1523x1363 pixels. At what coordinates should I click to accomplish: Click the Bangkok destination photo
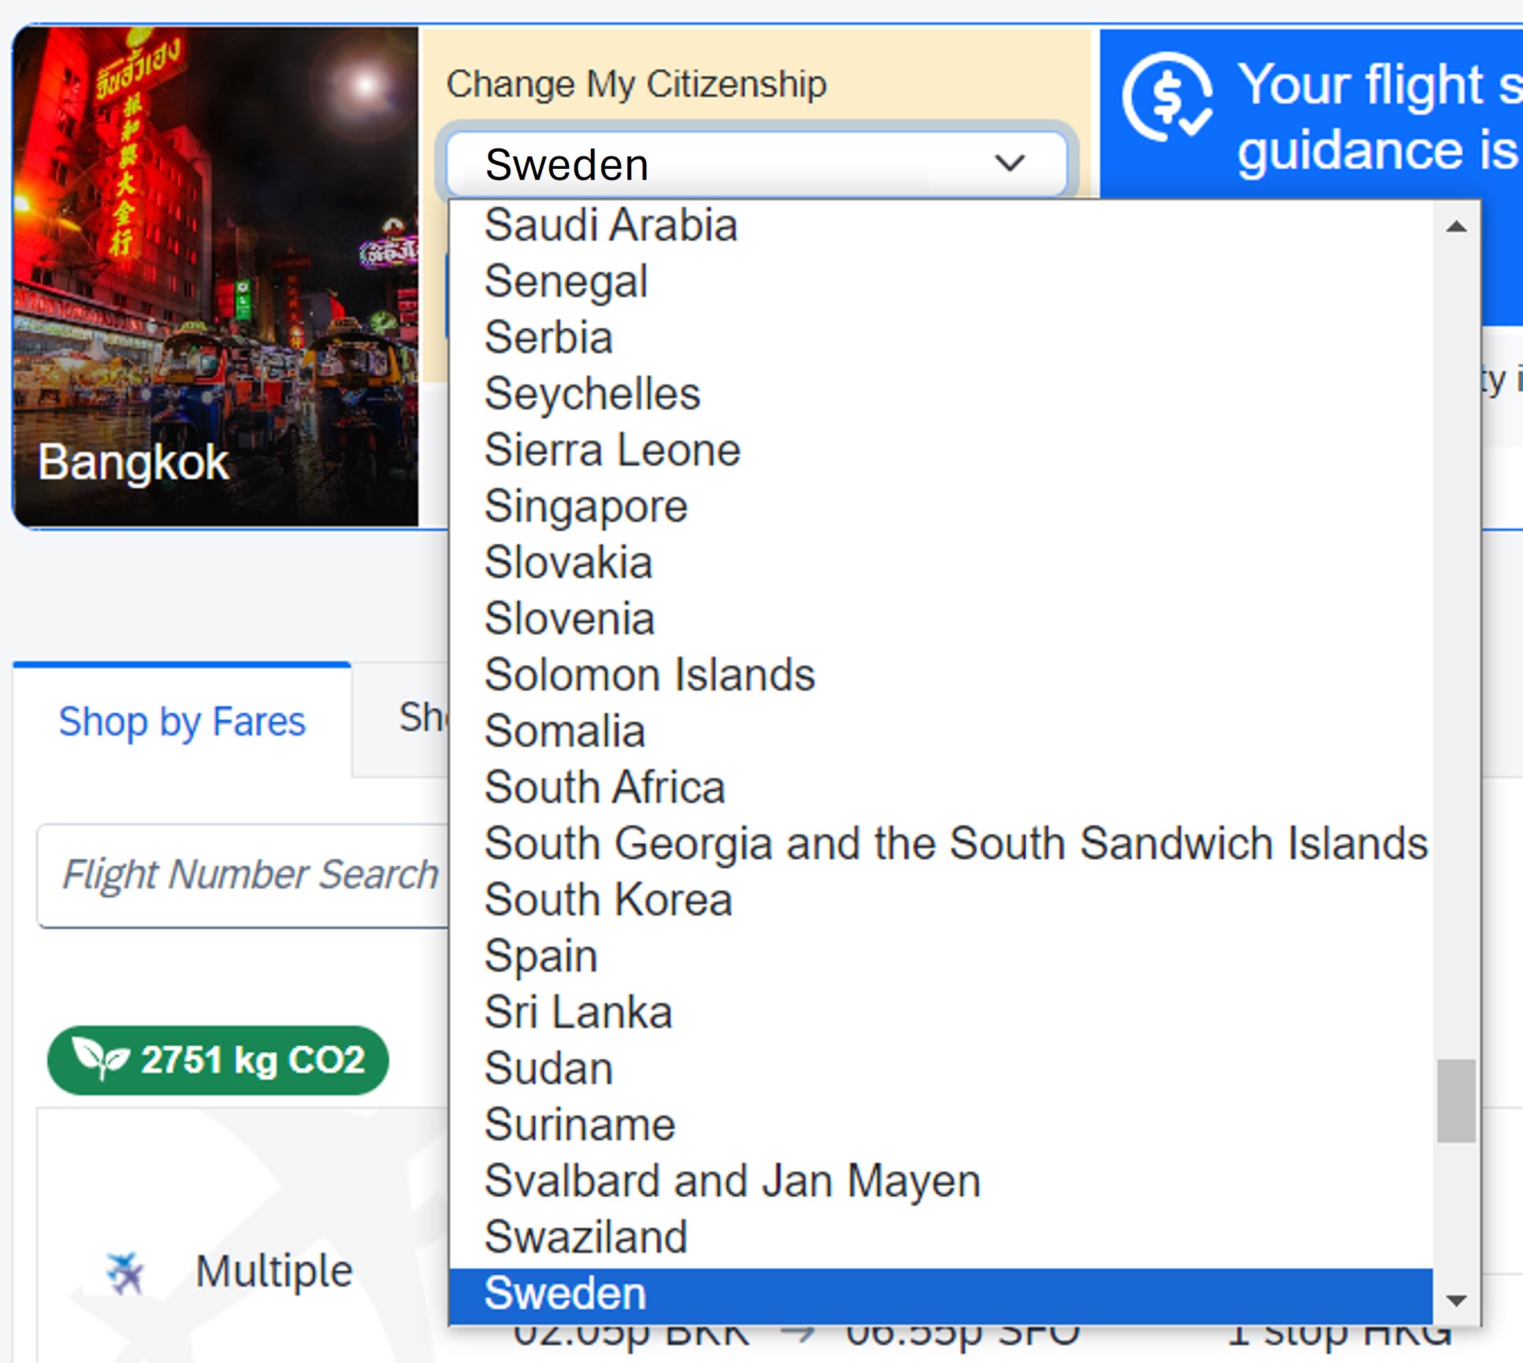pyautogui.click(x=216, y=277)
